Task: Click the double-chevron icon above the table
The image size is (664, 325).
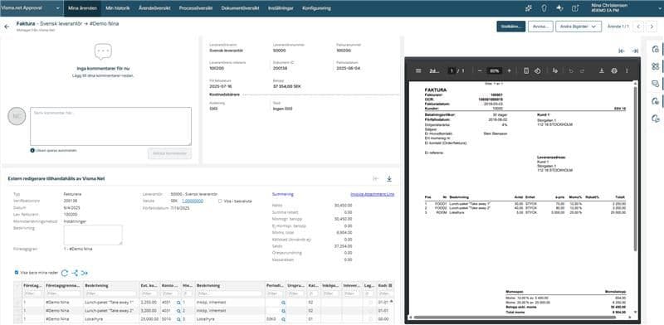Action: click(x=85, y=273)
